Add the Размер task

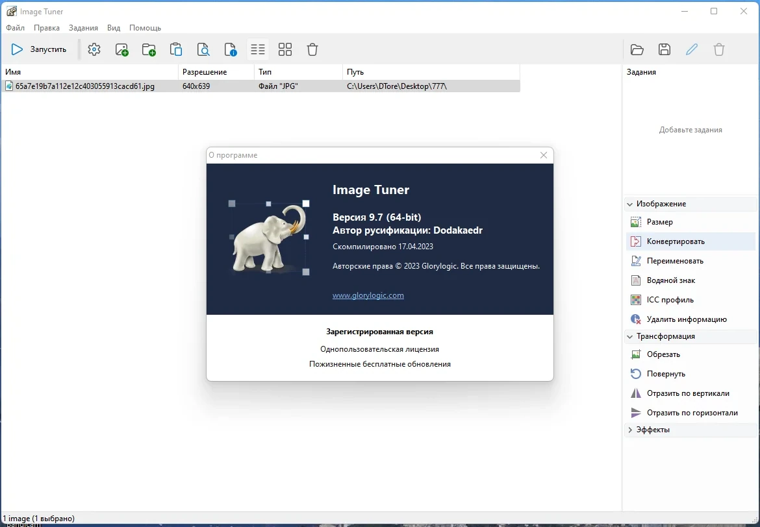coord(690,222)
